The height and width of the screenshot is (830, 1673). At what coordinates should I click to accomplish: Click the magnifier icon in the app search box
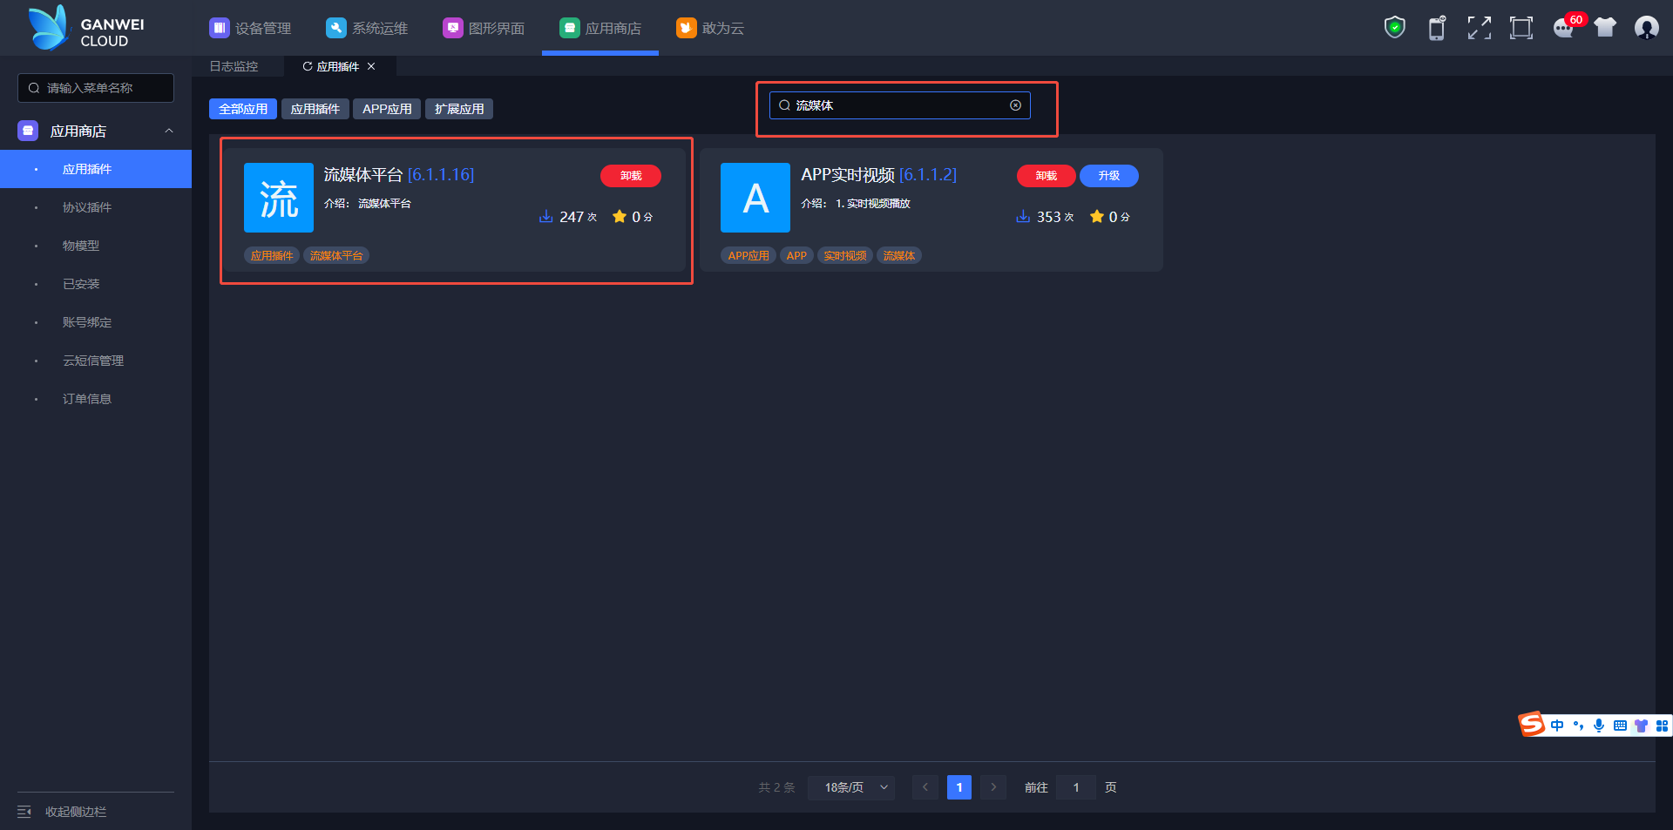[784, 105]
